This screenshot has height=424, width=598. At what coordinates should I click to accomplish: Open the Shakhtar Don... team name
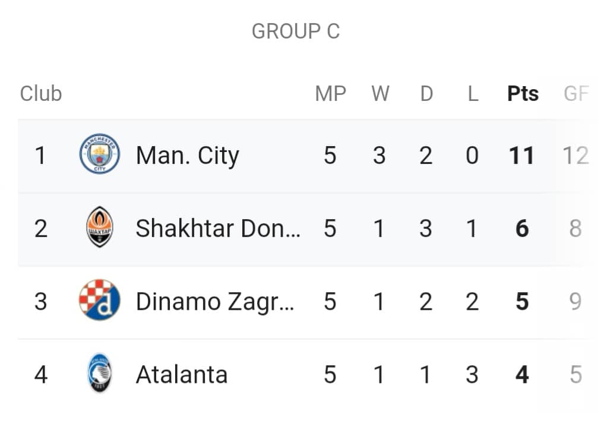pos(218,228)
